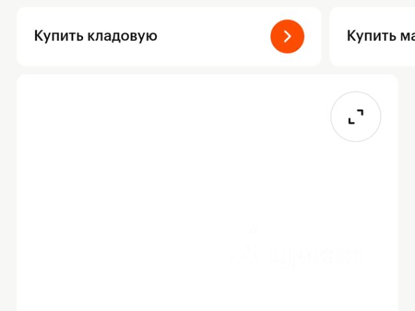The image size is (415, 311).
Task: Go forward with the orange round arrow button
Action: pos(287,36)
